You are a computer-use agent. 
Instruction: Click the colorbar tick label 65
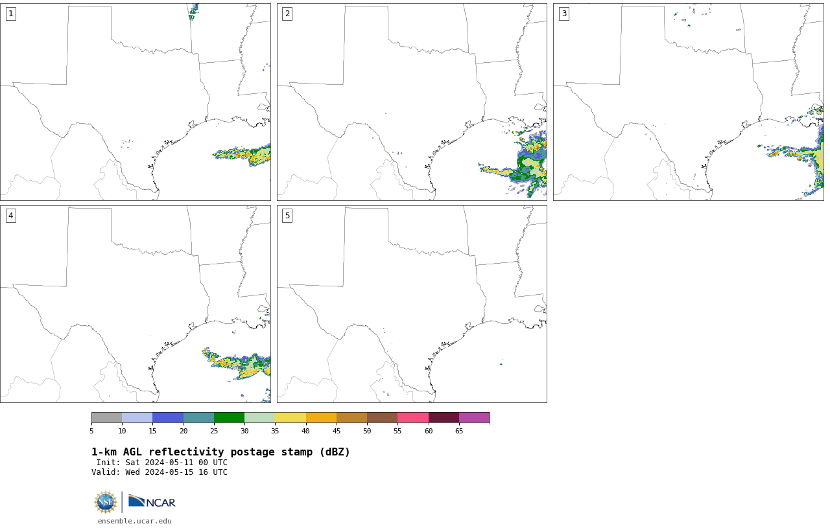[459, 431]
